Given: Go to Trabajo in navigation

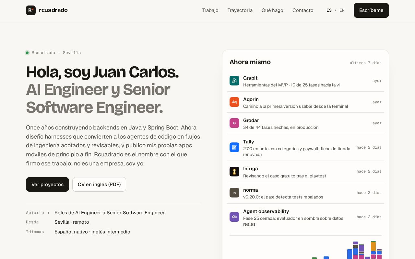Looking at the screenshot, I should (210, 10).
